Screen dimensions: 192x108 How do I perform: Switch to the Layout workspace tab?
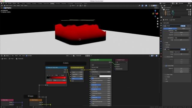click(x=23, y=4)
